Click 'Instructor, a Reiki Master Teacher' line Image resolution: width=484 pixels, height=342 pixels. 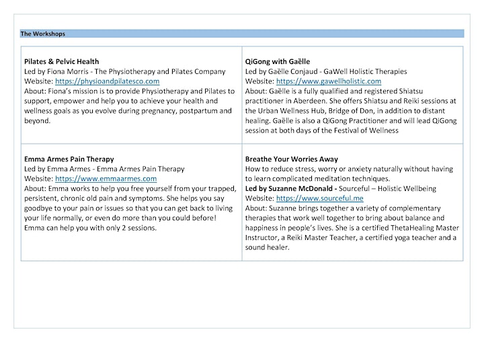click(x=351, y=238)
